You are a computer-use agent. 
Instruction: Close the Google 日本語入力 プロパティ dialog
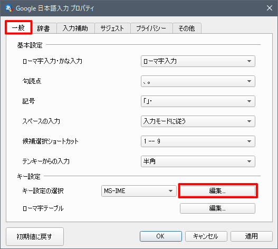click(x=270, y=8)
